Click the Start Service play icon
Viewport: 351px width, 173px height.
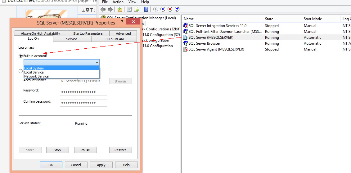(x=155, y=9)
